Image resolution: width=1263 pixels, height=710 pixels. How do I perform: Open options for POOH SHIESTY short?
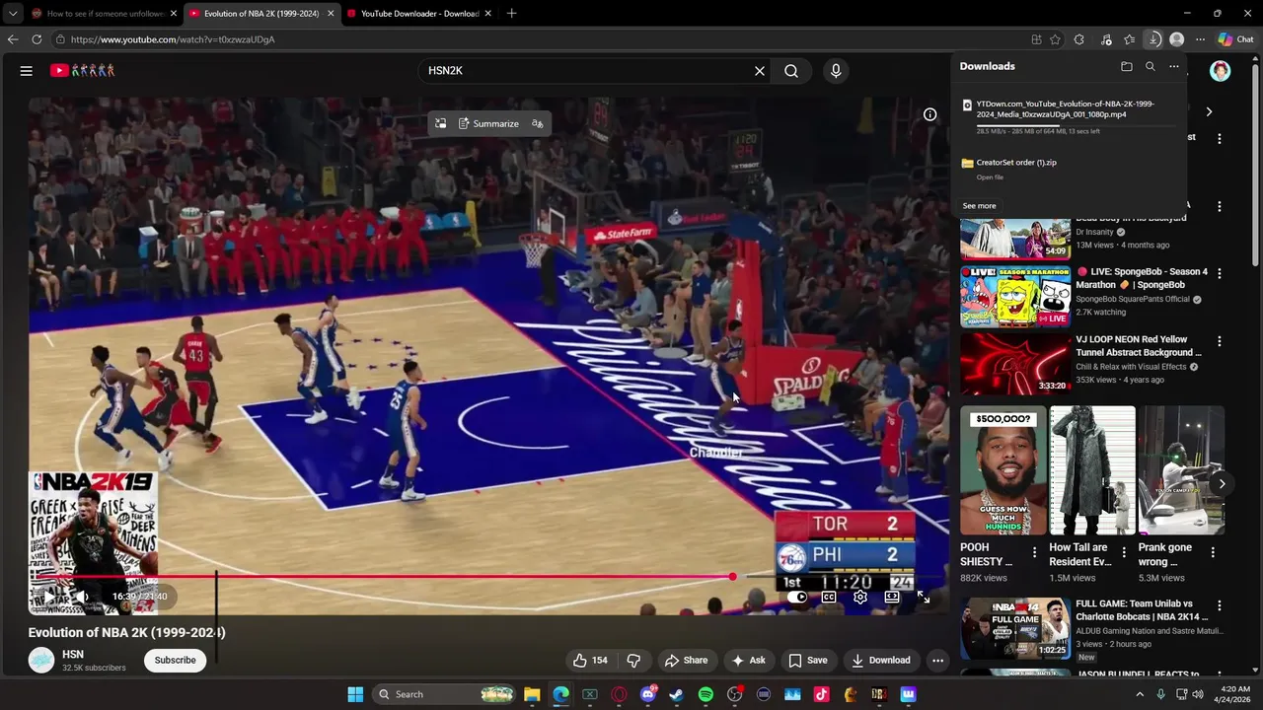(x=1034, y=553)
